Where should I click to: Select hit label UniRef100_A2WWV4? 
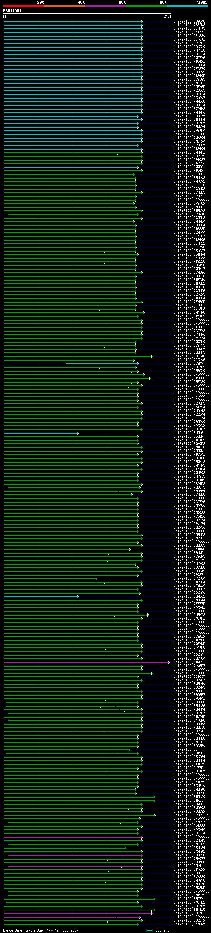click(189, 127)
